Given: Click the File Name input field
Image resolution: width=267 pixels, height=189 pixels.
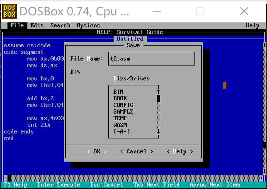Looking at the screenshot, I should pos(152,59).
